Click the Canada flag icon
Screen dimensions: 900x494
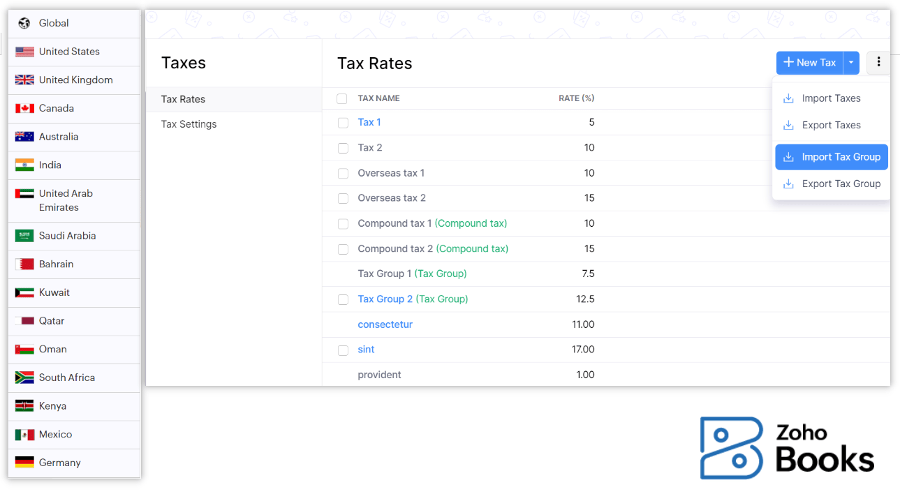24,108
